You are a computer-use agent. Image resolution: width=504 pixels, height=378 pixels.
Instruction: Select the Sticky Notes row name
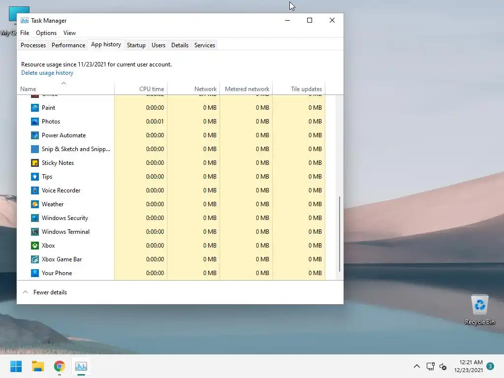(x=58, y=163)
